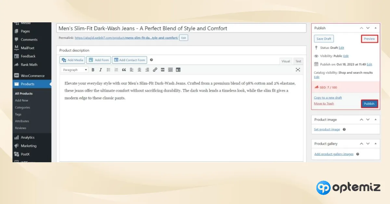
Task: Open the Products menu in sidebar
Action: click(32, 84)
